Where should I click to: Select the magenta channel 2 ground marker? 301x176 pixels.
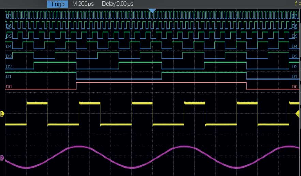(2, 158)
